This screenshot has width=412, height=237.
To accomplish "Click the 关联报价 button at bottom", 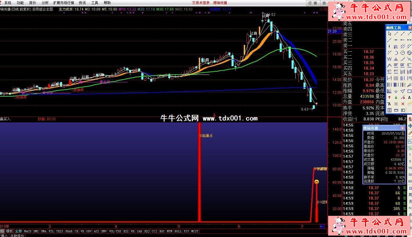I will click(17, 236).
